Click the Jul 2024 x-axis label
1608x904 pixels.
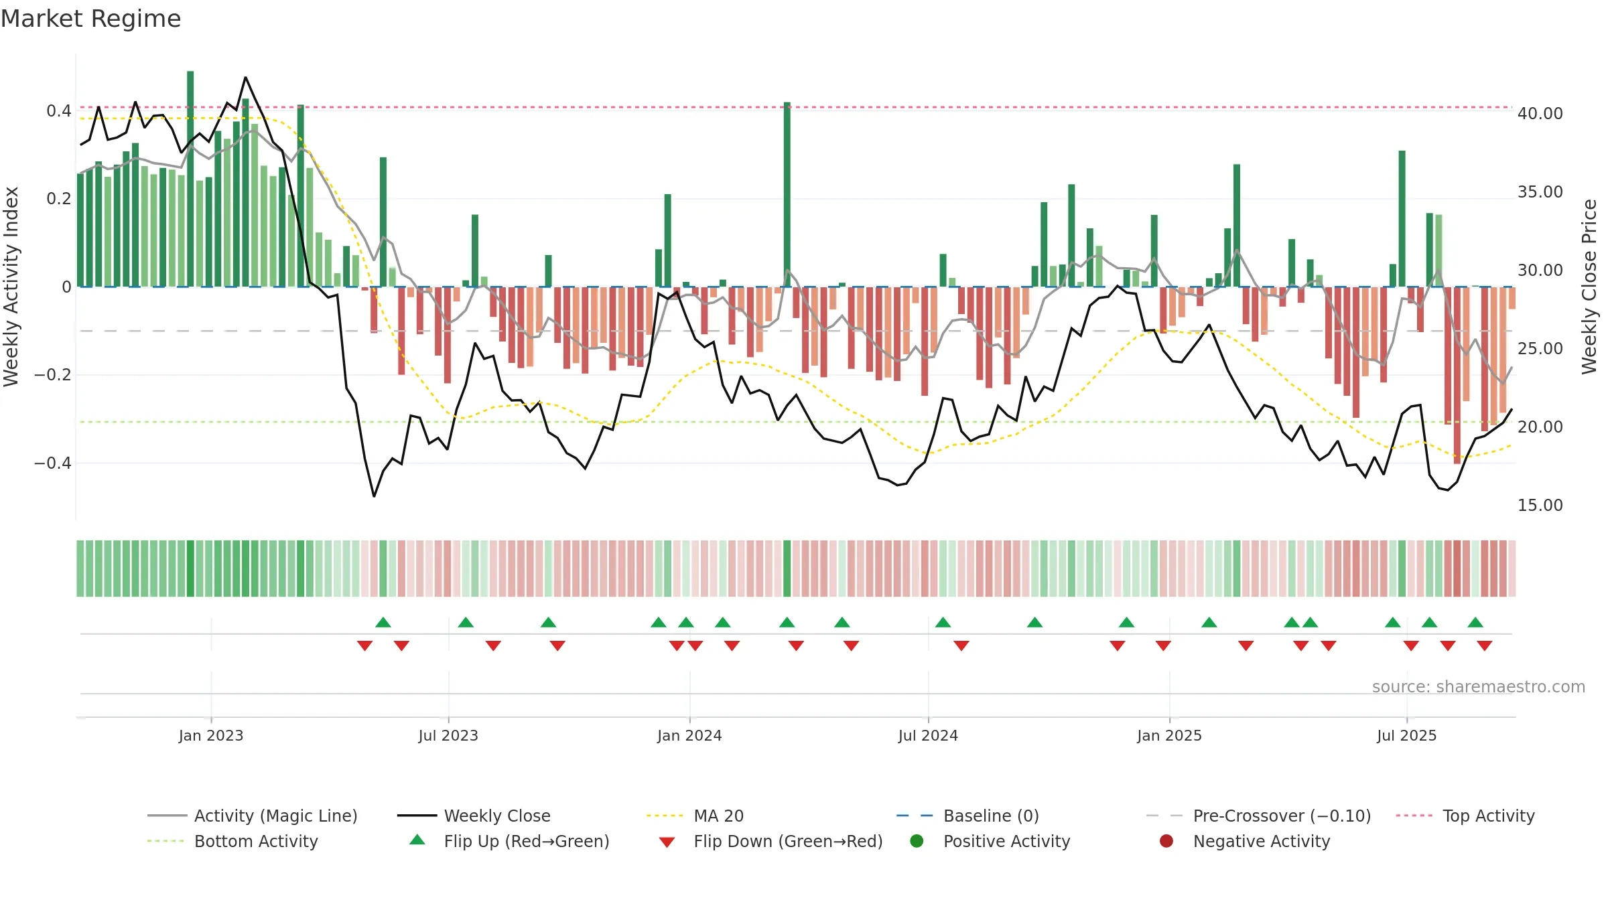point(928,735)
